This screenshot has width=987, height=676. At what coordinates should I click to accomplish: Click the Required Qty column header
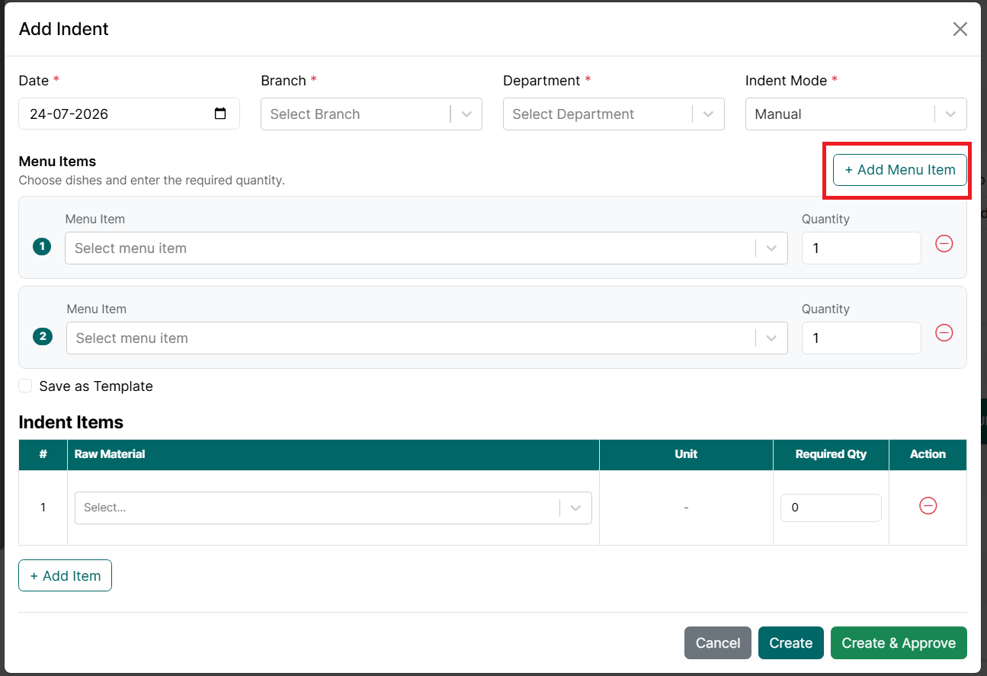pos(831,454)
